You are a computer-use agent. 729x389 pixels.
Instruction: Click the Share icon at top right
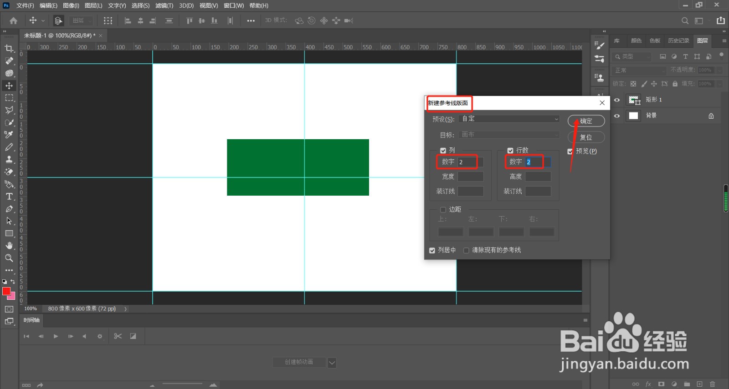point(720,20)
